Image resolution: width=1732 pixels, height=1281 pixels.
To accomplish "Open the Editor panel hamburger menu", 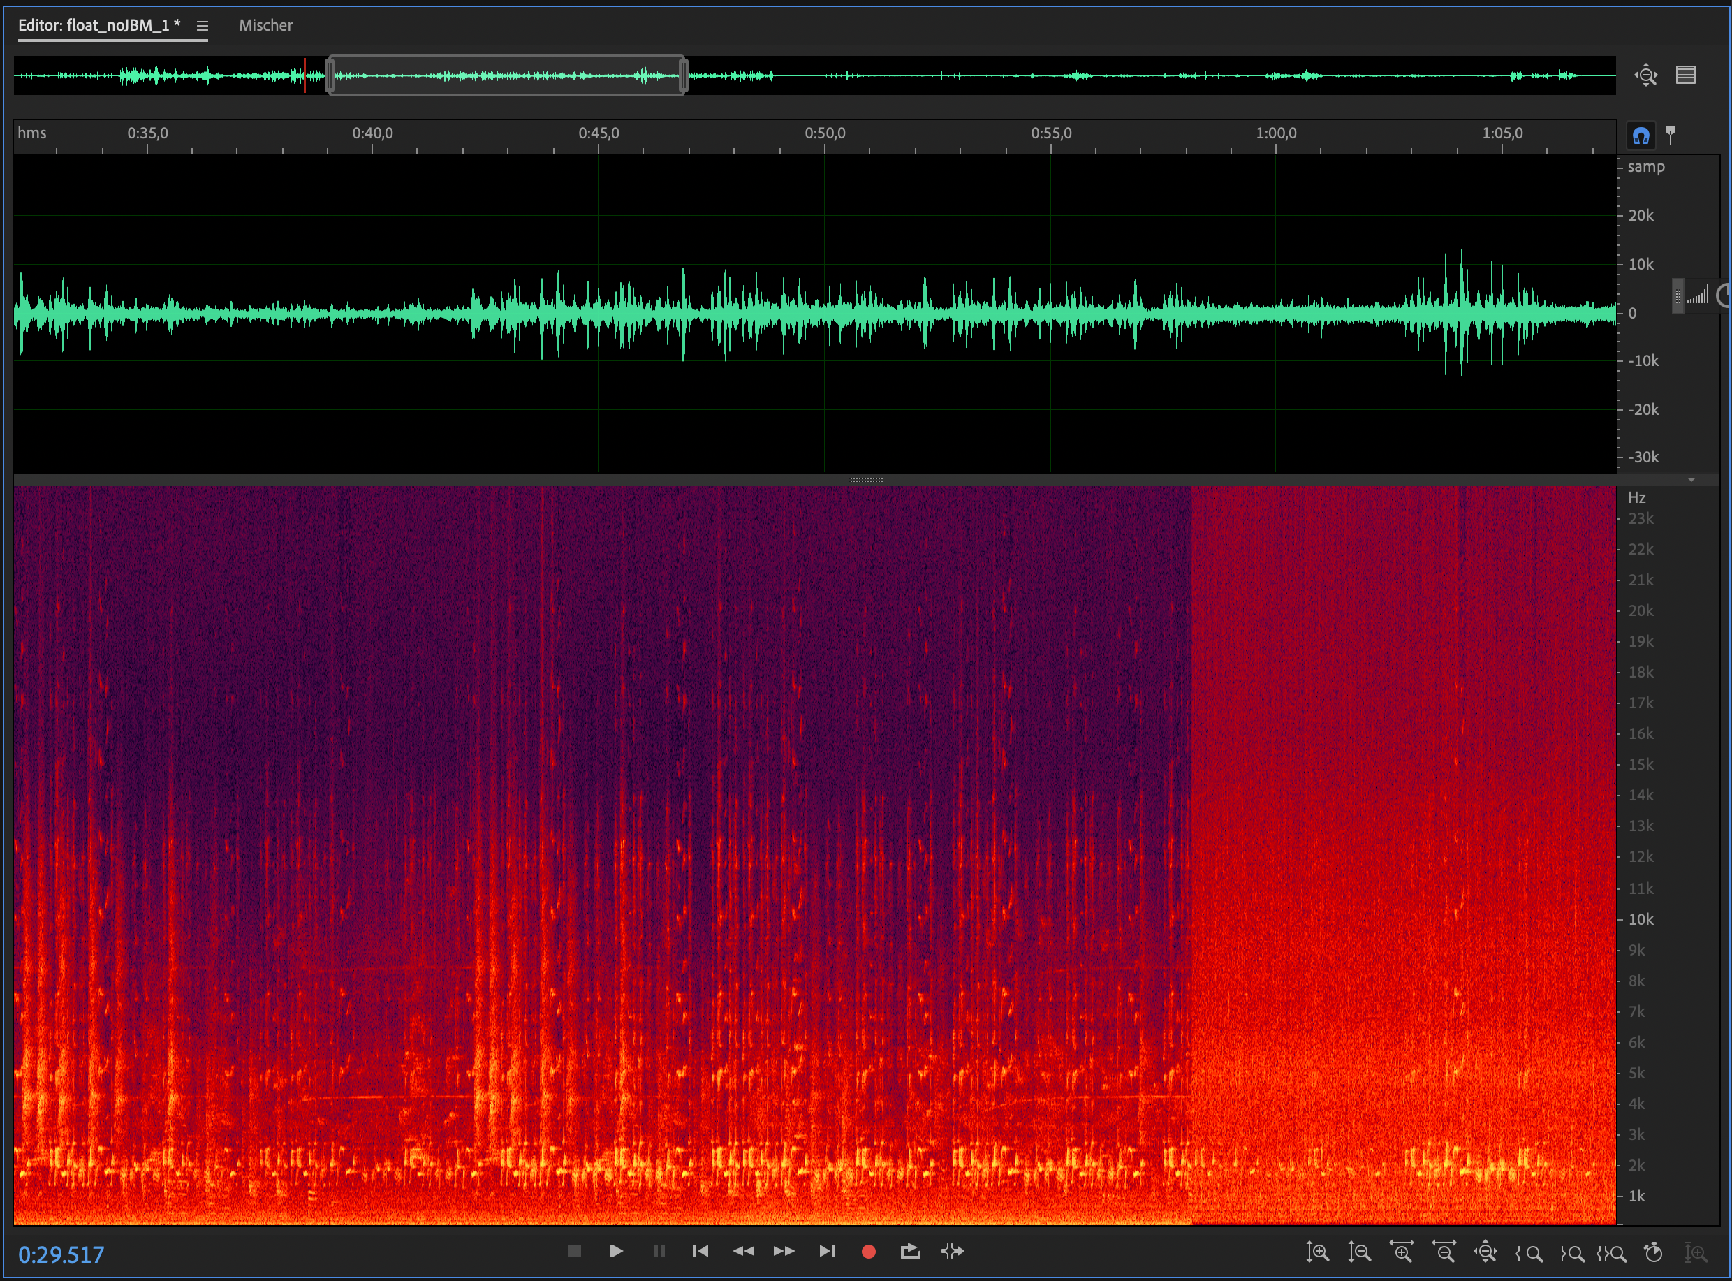I will pos(203,26).
